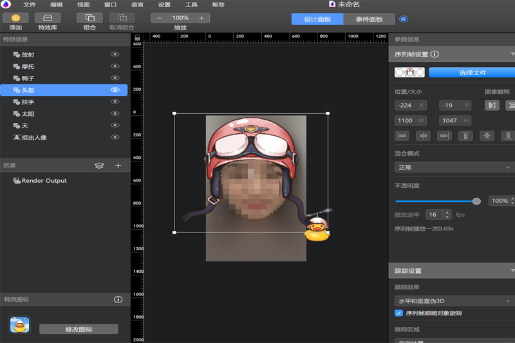Align bottom edge icon
Image resolution: width=515 pixels, height=343 pixels.
pyautogui.click(x=508, y=136)
